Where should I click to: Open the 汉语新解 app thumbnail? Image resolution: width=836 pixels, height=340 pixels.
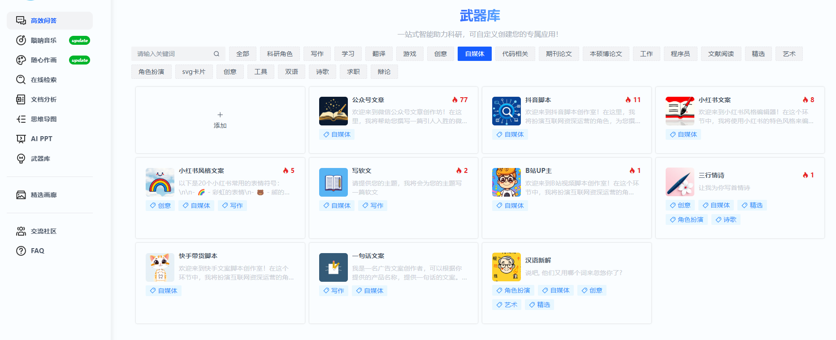[x=506, y=267]
